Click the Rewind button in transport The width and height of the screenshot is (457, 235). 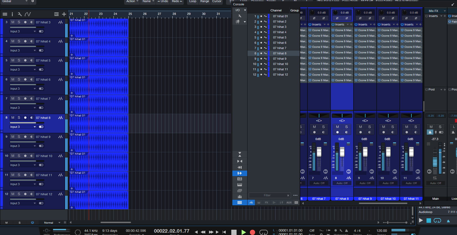(203, 232)
